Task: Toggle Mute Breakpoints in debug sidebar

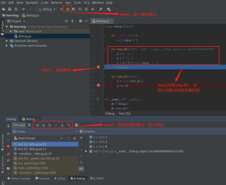Action: (8, 160)
